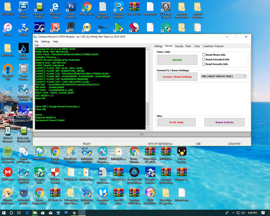Screen dimensions: 270x216
Task: Select the OpenVPN GUI desktop icon
Action: (8, 72)
